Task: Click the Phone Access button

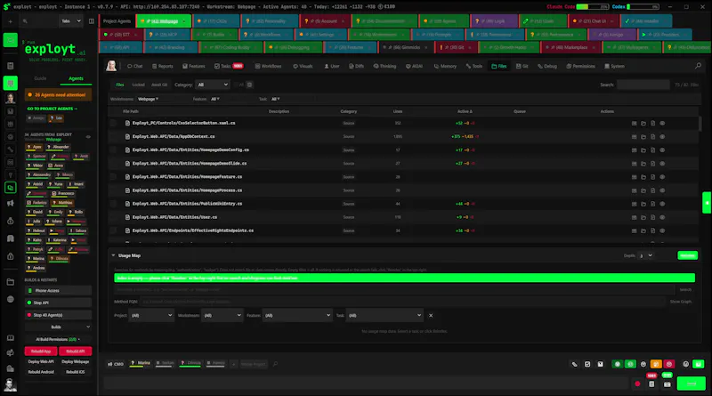Action: point(58,291)
